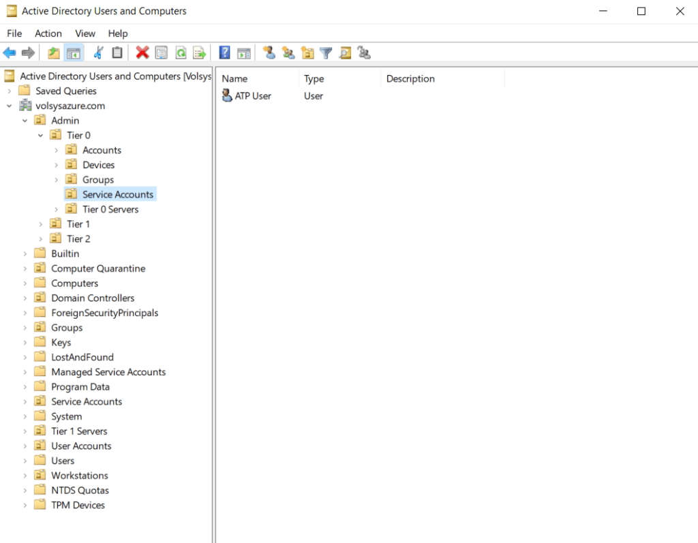
Task: Click the funnel Filter options icon
Action: coord(326,52)
